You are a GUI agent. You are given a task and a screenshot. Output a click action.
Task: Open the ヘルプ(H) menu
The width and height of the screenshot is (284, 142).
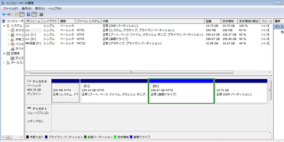click(55, 9)
